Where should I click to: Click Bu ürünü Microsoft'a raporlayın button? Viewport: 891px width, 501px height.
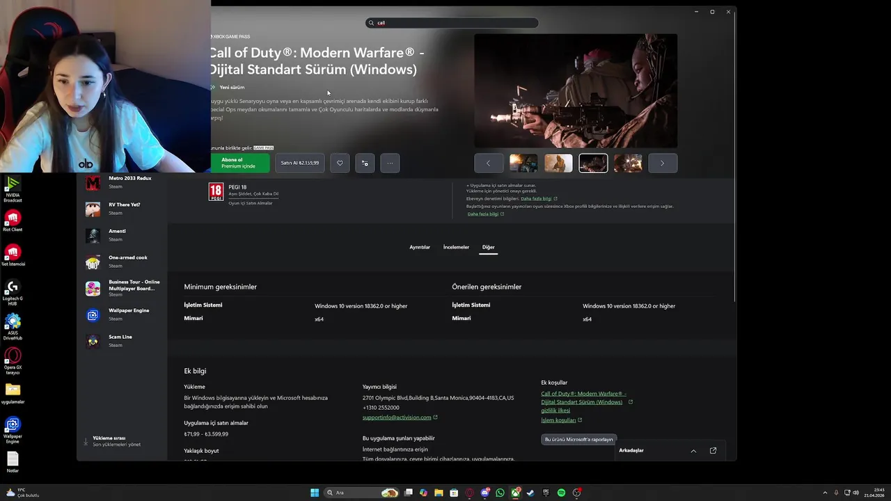(x=579, y=439)
